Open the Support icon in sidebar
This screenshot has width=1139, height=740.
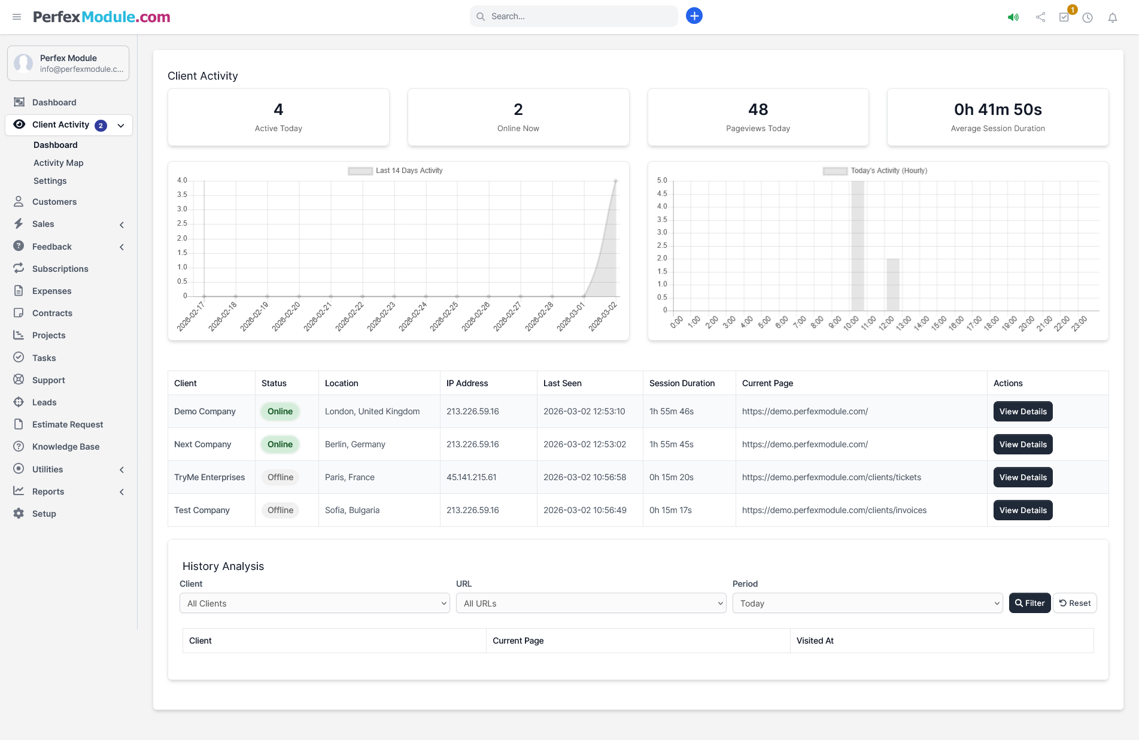click(18, 380)
